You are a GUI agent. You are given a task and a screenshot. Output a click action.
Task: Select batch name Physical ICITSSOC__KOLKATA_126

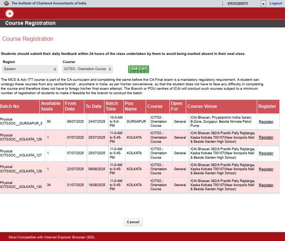point(21,137)
